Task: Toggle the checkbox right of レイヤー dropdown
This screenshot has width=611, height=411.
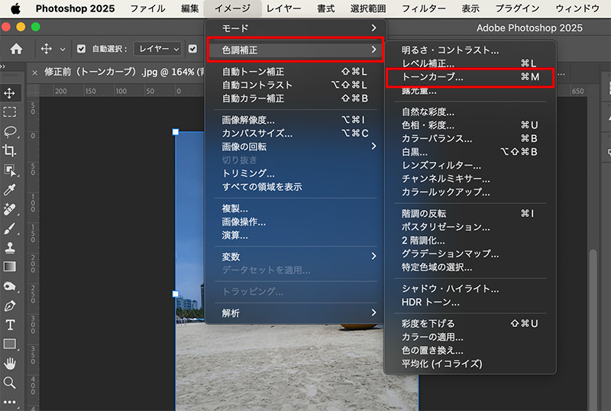Action: point(192,49)
